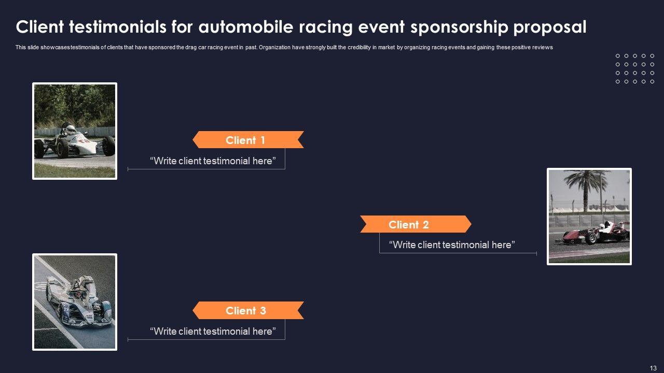Select the top-left dot of the dot grid

coord(618,55)
